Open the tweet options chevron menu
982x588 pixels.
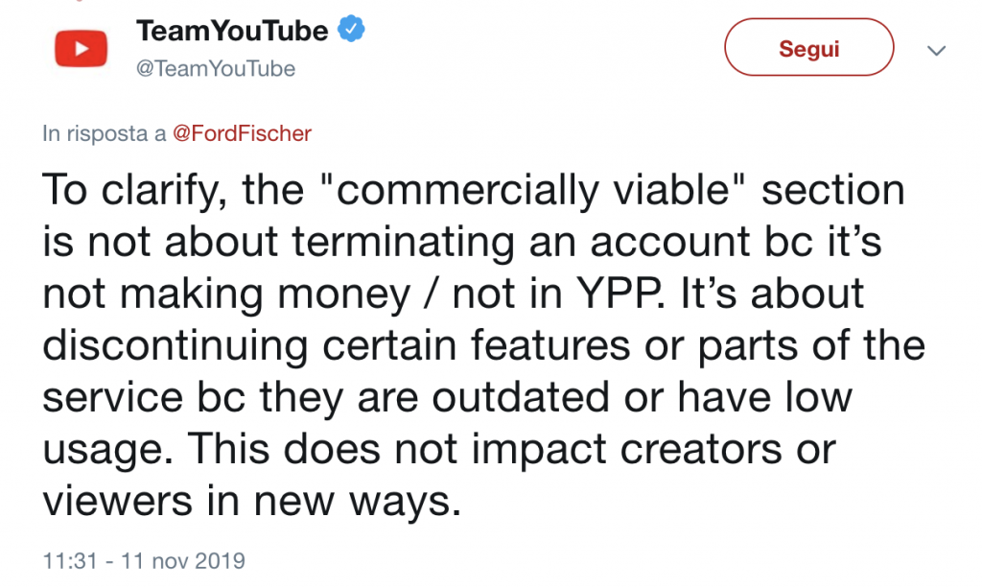coord(937,50)
